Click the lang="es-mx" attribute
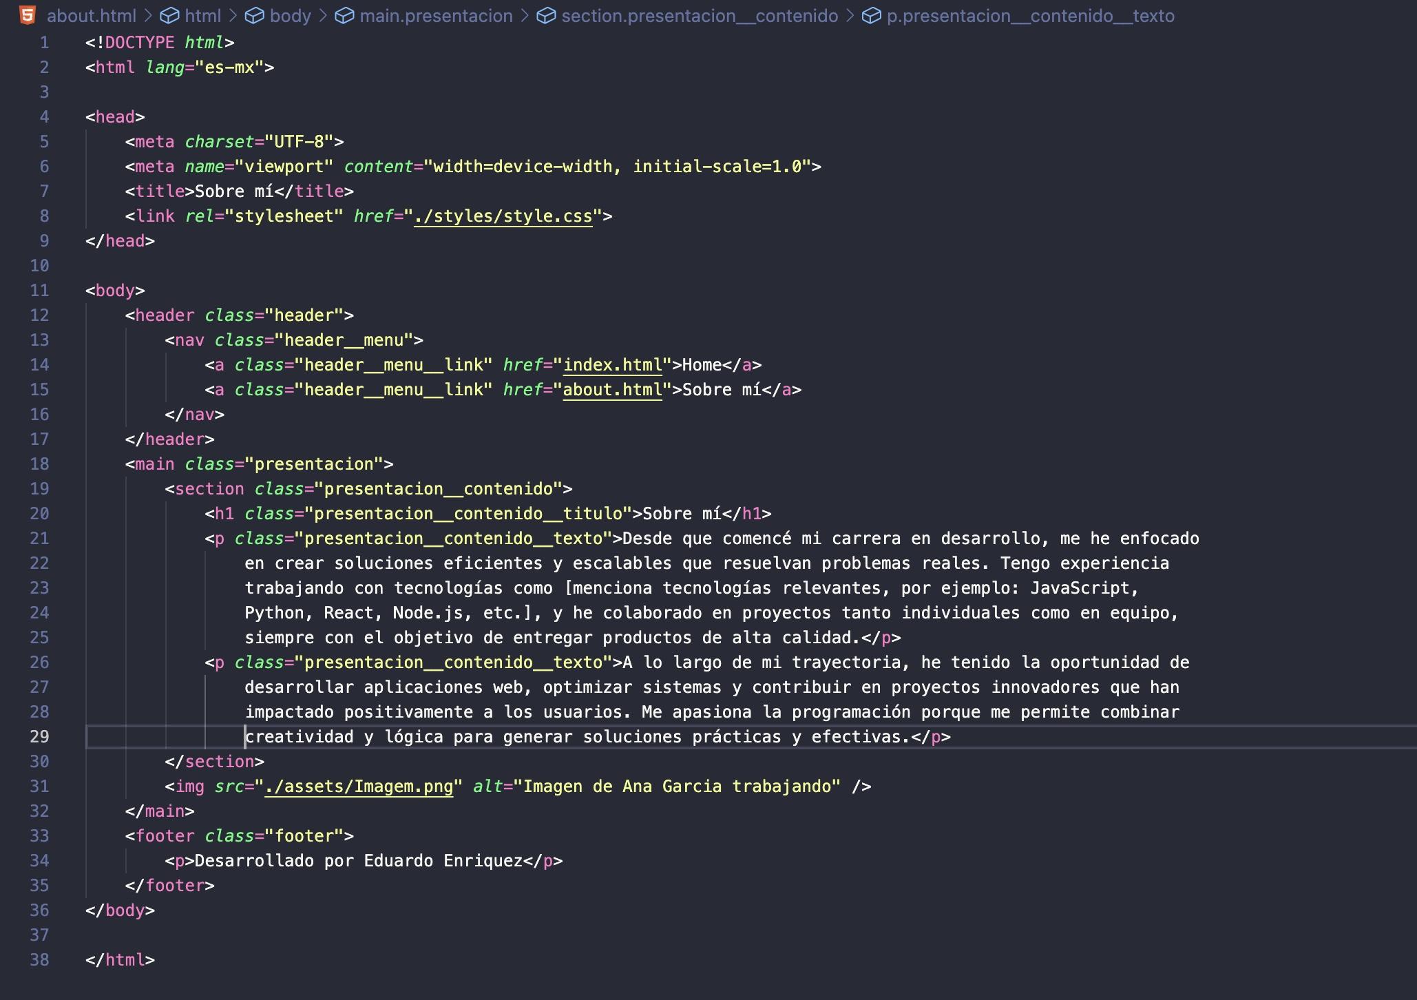This screenshot has height=1000, width=1417. (x=204, y=67)
